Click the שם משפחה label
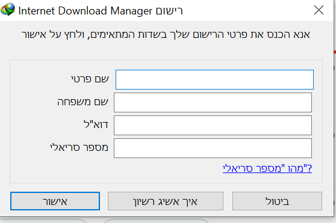 (82, 102)
